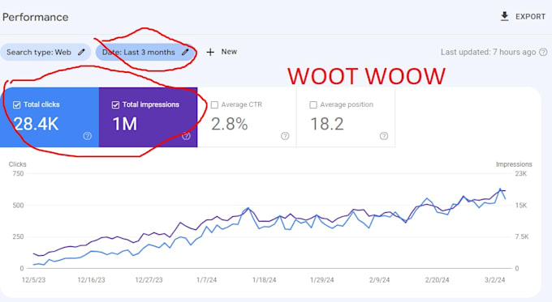Screen dimensions: 552x302
Task: Select the Total impressions 1M metric card
Action: click(x=149, y=117)
